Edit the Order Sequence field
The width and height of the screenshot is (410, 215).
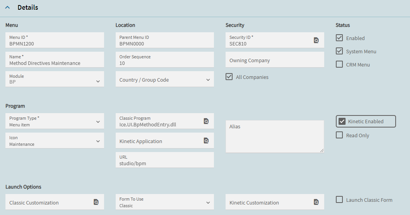point(165,60)
